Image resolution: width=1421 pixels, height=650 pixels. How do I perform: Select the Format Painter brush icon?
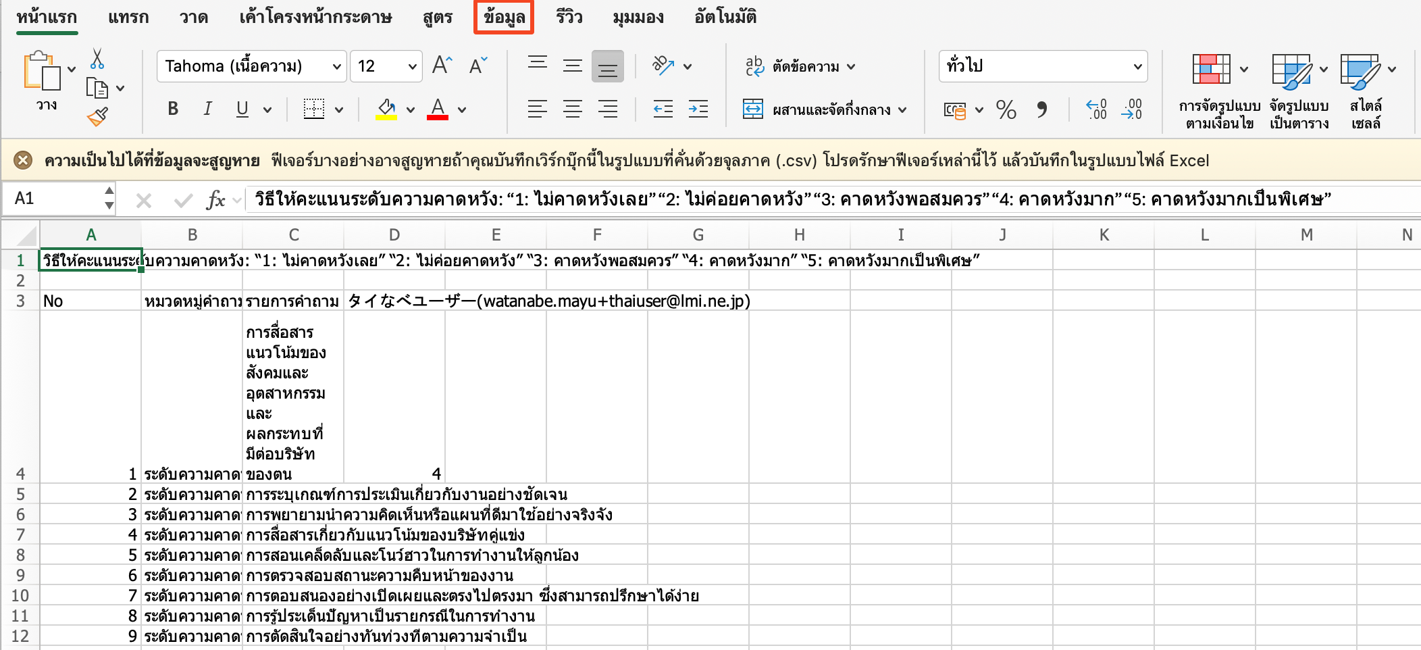[97, 117]
